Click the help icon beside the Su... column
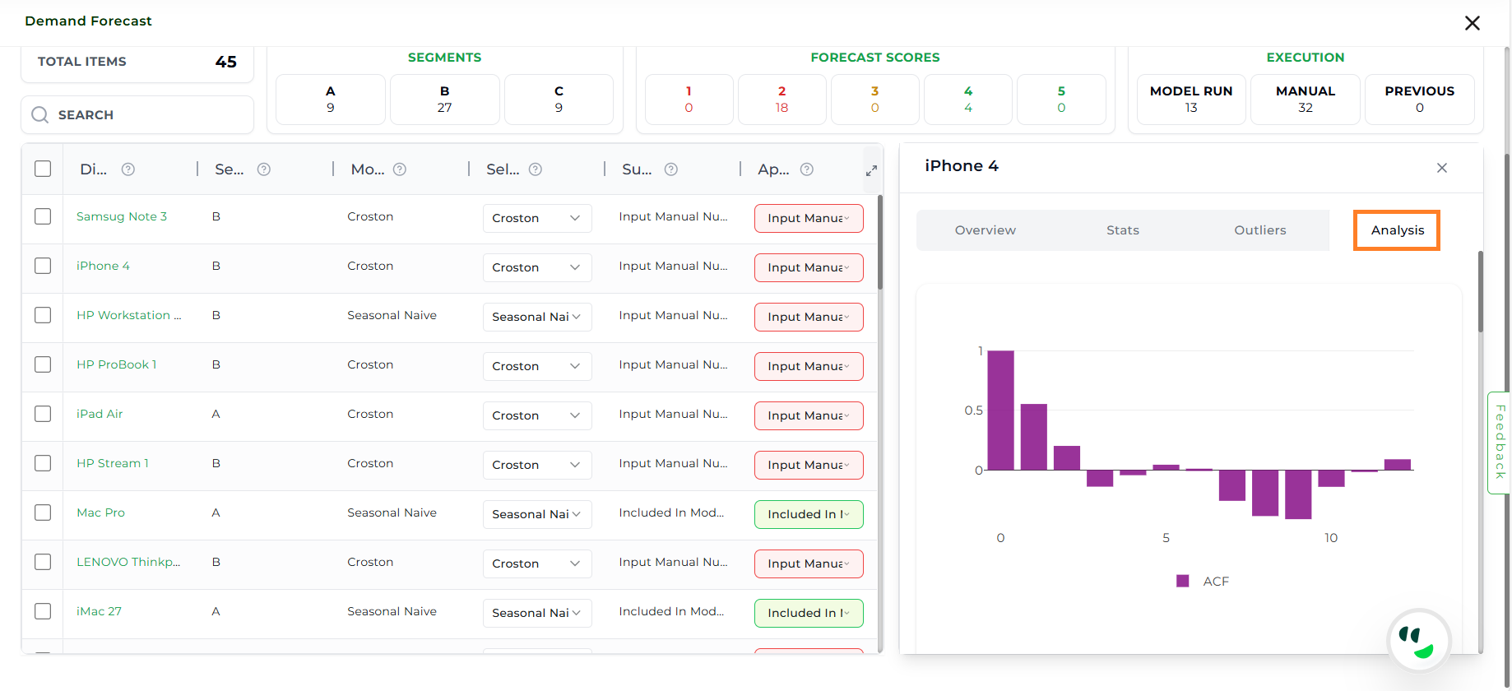 pyautogui.click(x=671, y=169)
